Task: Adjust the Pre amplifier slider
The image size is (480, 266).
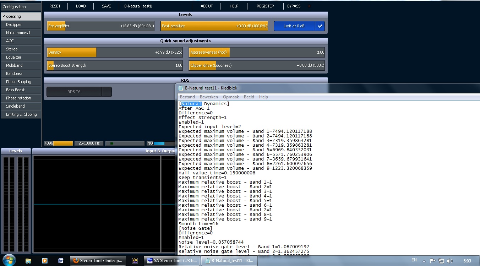Action: click(x=100, y=26)
